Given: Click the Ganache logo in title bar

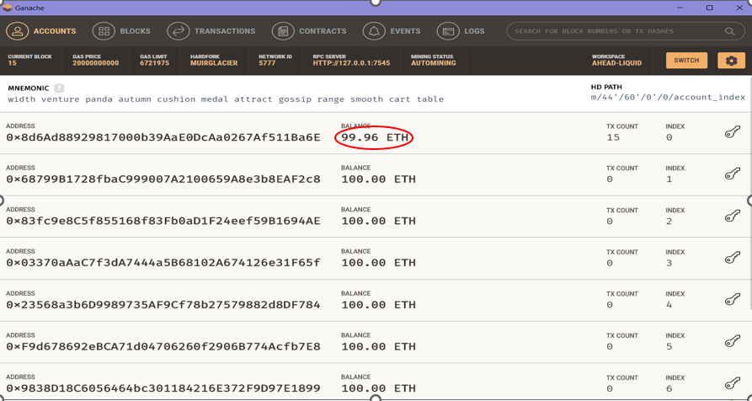Looking at the screenshot, I should [8, 8].
